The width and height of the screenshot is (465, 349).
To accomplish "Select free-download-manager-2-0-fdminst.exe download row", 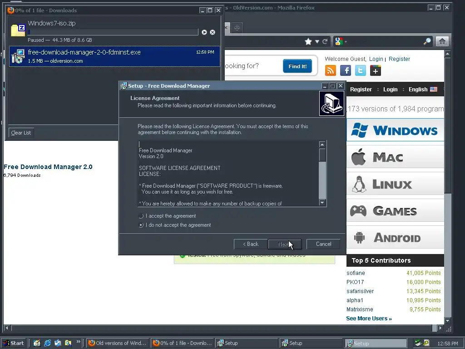I will click(x=114, y=56).
